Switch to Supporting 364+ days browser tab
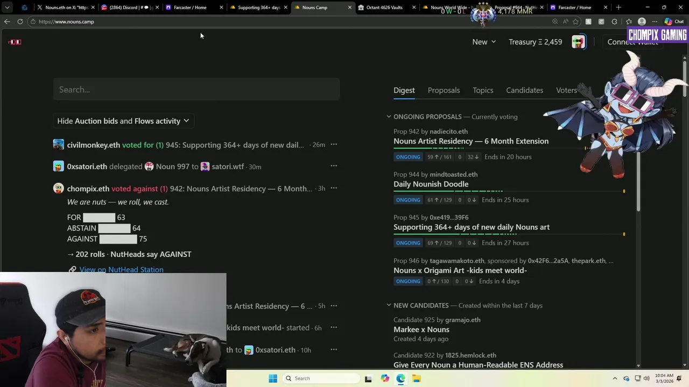This screenshot has width=689, height=387. pos(258,8)
